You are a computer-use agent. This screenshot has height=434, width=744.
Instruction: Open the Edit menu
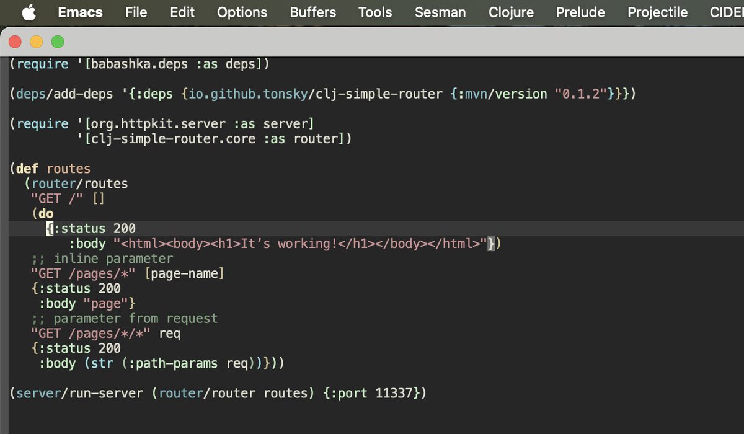pyautogui.click(x=182, y=12)
